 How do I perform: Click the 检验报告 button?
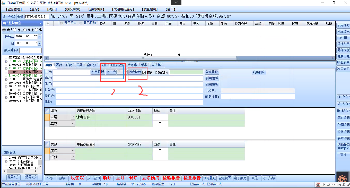[x=171, y=178]
